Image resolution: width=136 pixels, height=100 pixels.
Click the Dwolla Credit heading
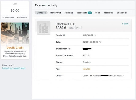(15, 48)
